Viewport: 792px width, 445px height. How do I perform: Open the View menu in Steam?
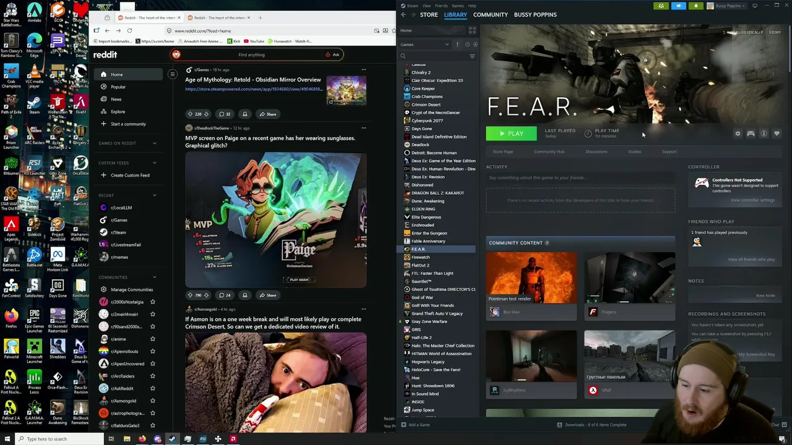click(426, 6)
